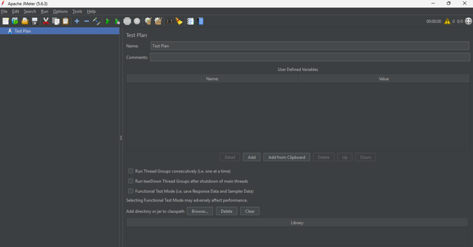Open the binoculars Search icon
The height and width of the screenshot is (247, 473).
[x=170, y=21]
